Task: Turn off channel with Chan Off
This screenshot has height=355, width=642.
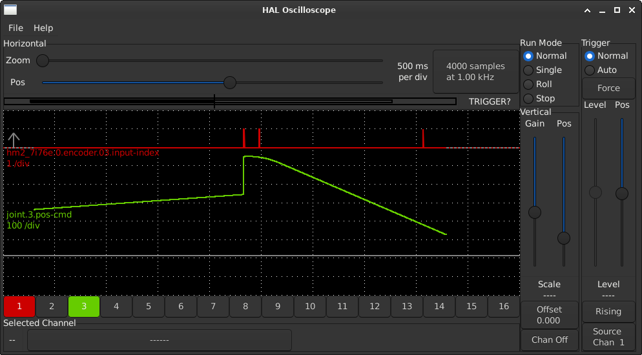Action: [x=550, y=340]
